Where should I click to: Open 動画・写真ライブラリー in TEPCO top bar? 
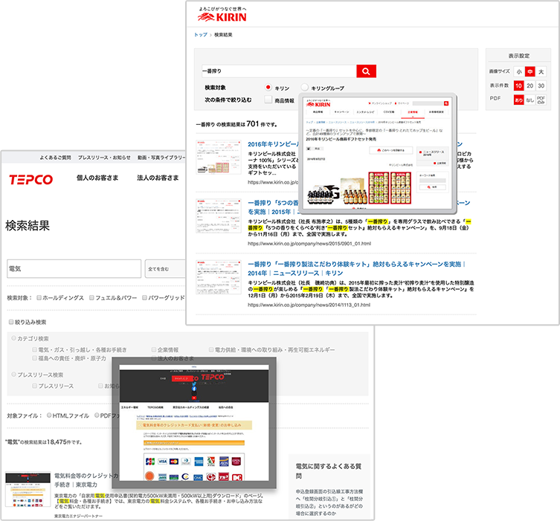(161, 158)
